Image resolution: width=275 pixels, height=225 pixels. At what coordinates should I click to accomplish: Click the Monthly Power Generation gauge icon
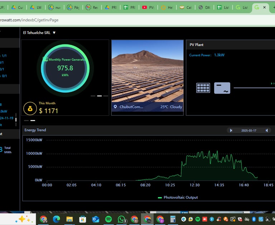(45, 59)
